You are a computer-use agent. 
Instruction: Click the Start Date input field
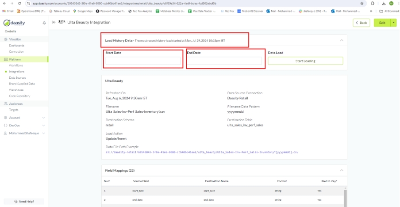click(143, 61)
